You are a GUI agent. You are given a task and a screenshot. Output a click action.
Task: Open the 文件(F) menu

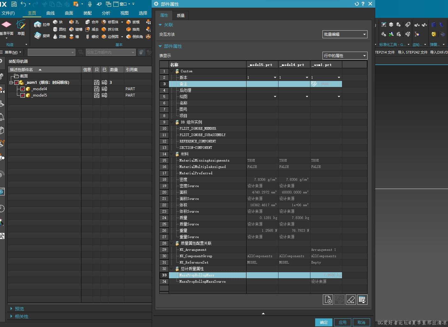[x=8, y=13]
